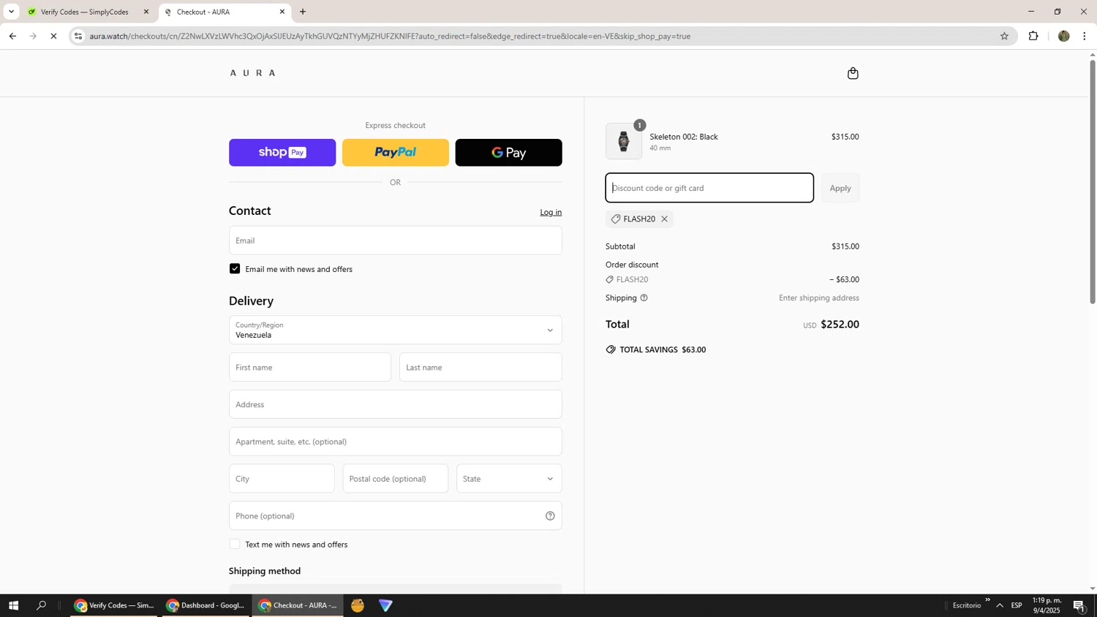The image size is (1097, 617).
Task: Select Checkout - AURA taskbar window
Action: (x=298, y=605)
